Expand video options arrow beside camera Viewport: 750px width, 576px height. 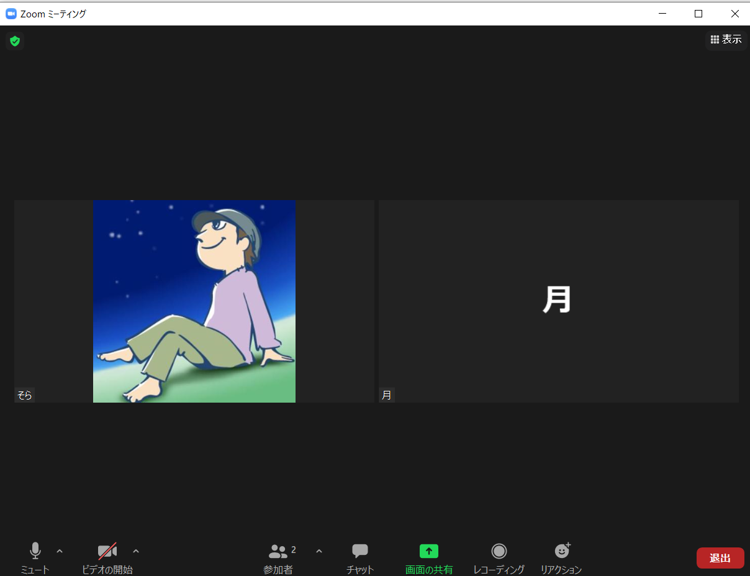[136, 551]
